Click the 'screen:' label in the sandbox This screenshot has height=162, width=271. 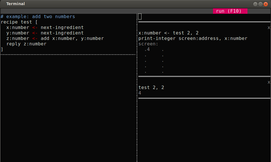point(148,44)
